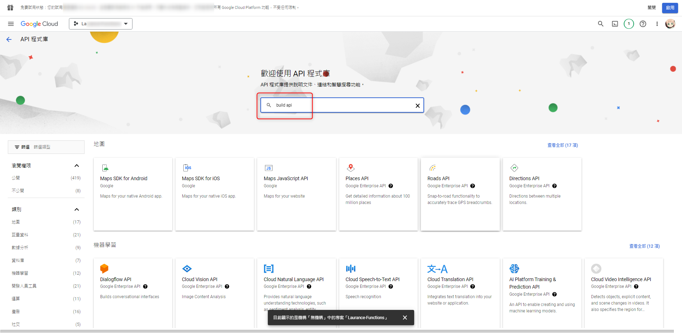Filter by 機器學習 category (12)
Screen dimensions: 682x333
(x=46, y=273)
